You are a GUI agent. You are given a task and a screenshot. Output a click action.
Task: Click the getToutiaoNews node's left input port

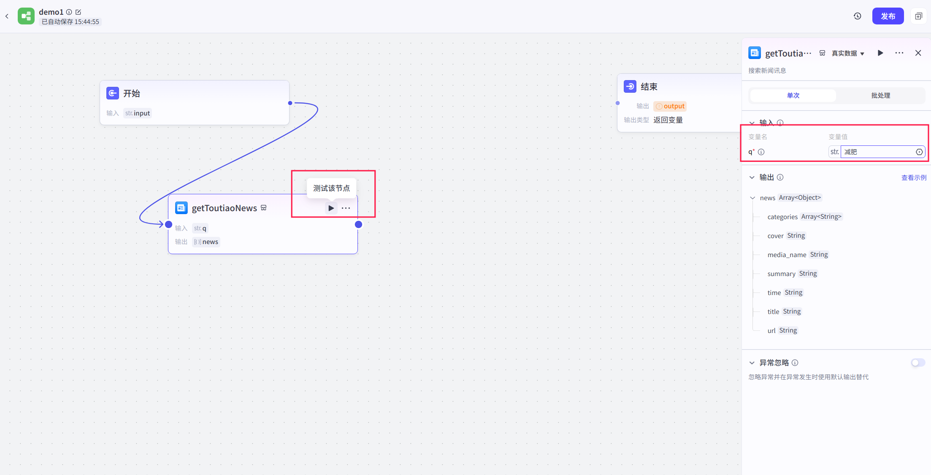[169, 225]
